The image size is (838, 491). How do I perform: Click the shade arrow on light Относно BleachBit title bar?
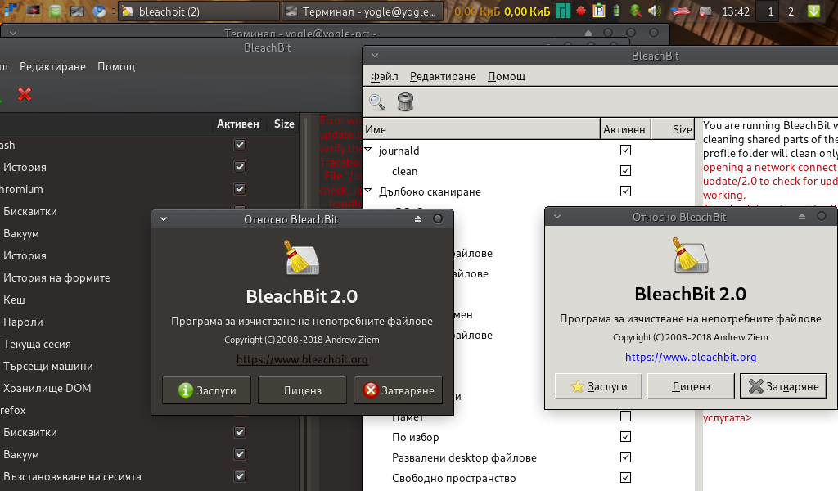pos(802,216)
